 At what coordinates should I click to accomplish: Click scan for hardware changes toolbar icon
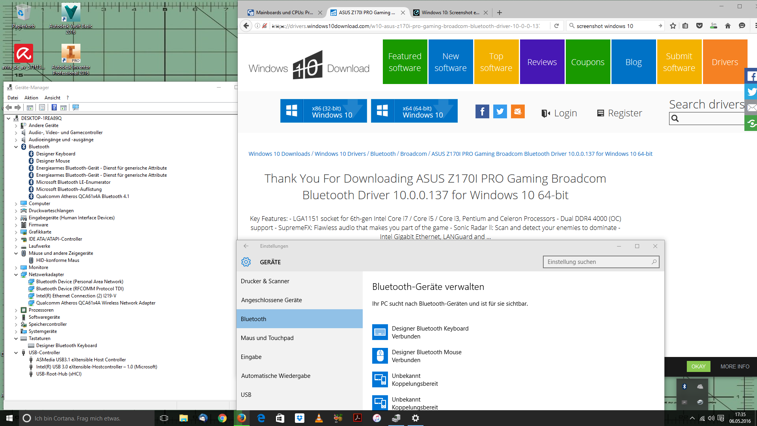(76, 107)
